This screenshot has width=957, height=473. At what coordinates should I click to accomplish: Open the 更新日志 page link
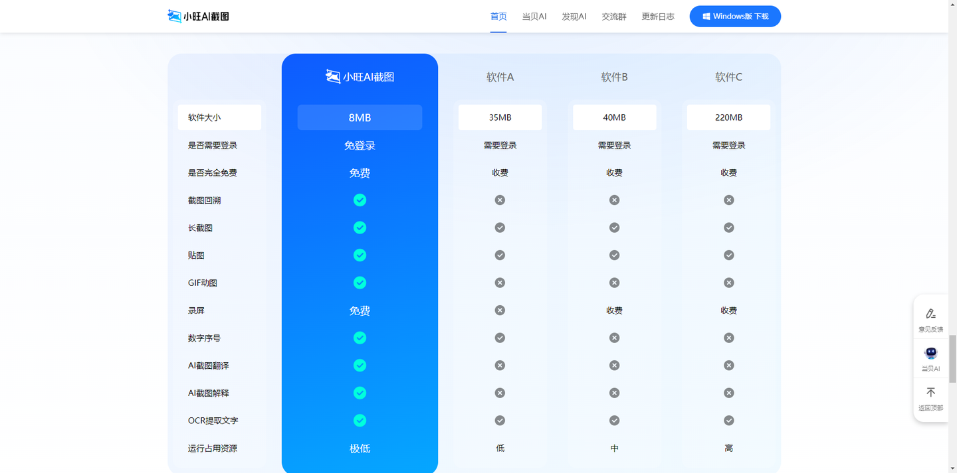(657, 17)
